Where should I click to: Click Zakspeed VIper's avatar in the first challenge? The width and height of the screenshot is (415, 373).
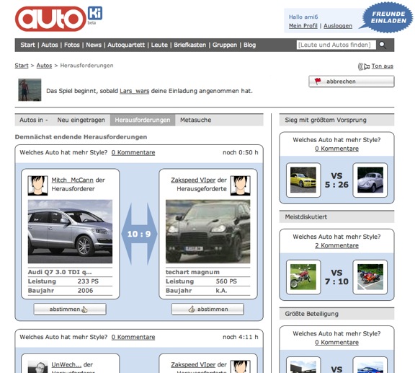point(241,185)
